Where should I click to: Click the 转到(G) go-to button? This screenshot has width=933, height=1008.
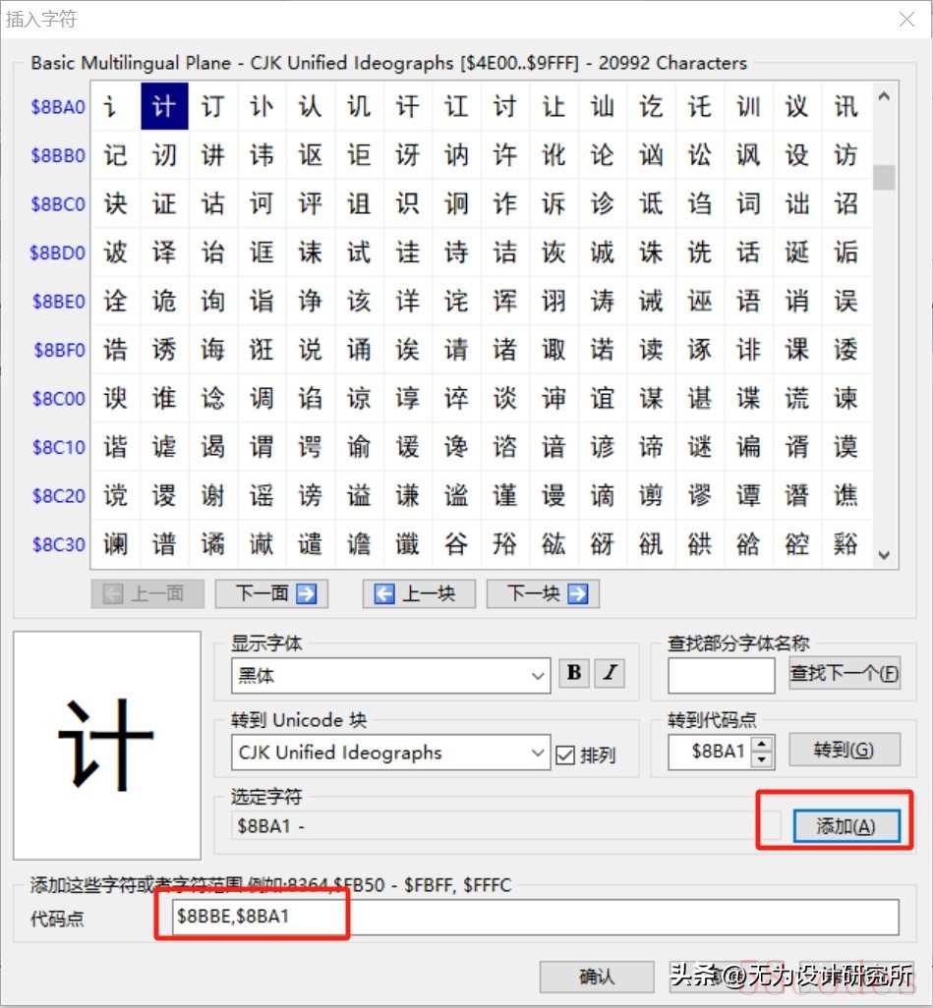[845, 750]
